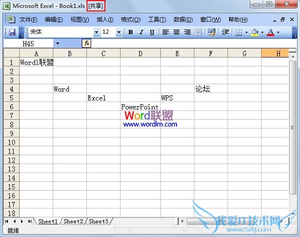Viewport: 300px width, 237px height.
Task: Select cell containing 论坛
Action: [x=211, y=89]
